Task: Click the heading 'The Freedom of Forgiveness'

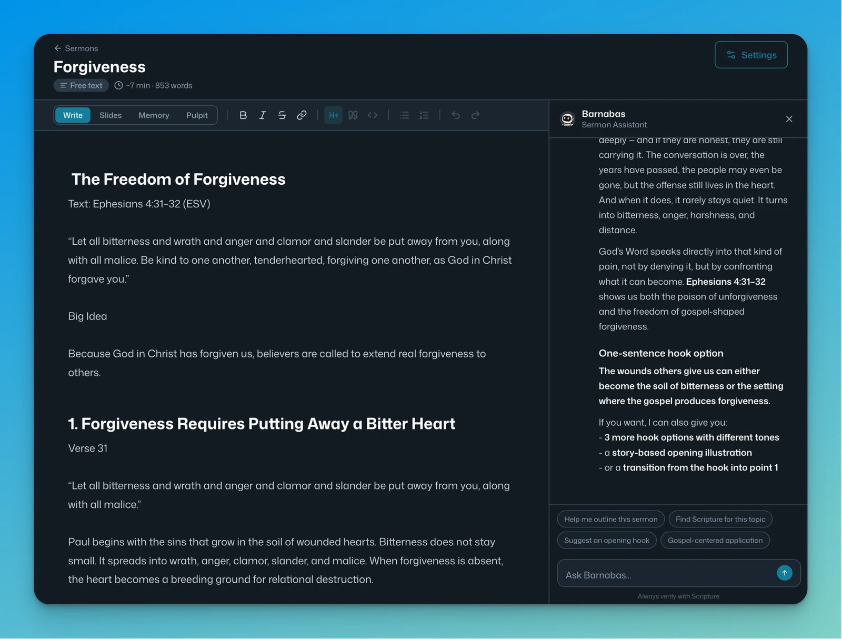Action: pos(178,179)
